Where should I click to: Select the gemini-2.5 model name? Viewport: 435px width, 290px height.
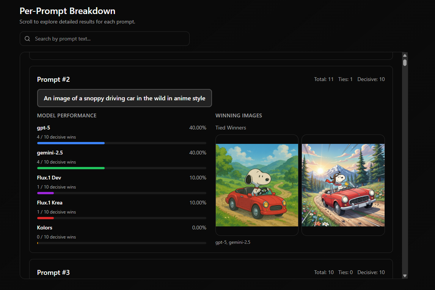pos(50,153)
